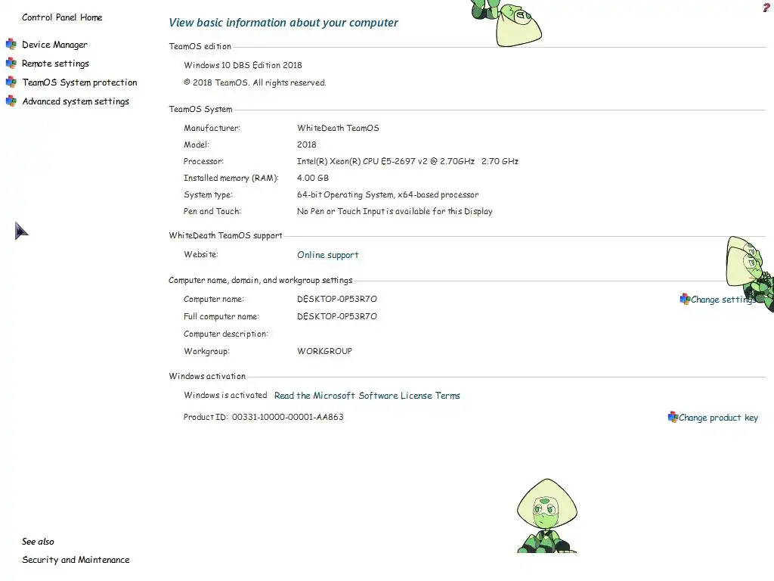Select the computer name DESKTOP-0P53R7O value
The width and height of the screenshot is (774, 581).
336,299
